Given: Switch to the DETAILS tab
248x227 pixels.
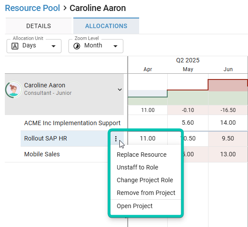Looking at the screenshot, I should pyautogui.click(x=39, y=26).
